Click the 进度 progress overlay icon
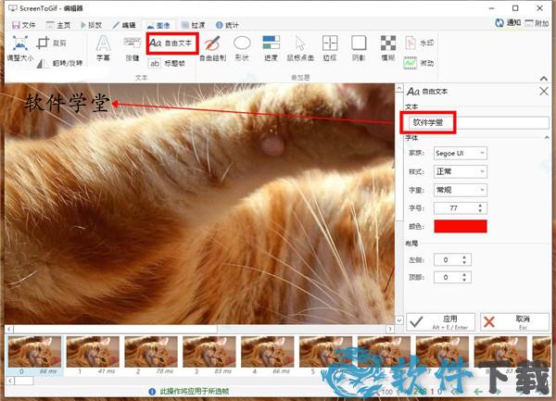Image resolution: width=556 pixels, height=401 pixels. coord(271,47)
